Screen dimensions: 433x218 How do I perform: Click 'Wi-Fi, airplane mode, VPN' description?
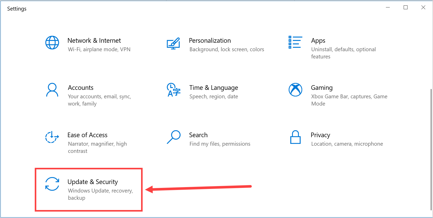pos(99,49)
